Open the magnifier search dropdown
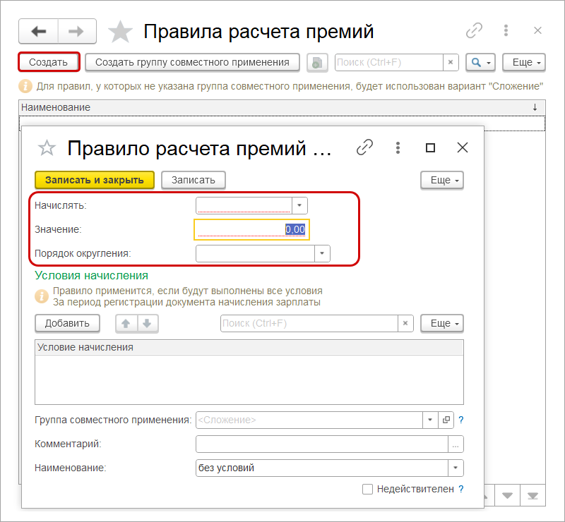Screen dimensions: 565x522 (x=481, y=63)
